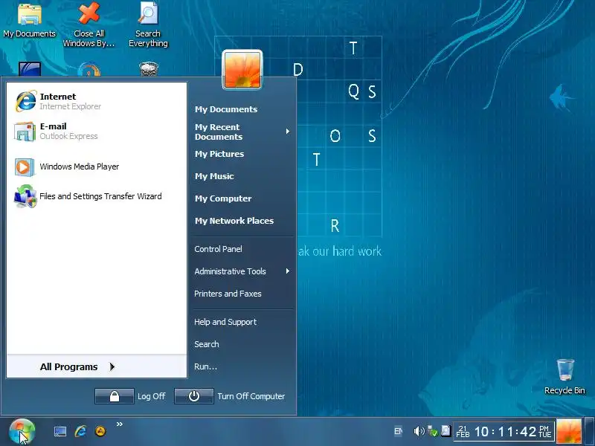Select Close All Windows desktop shortcut
595x446 pixels.
[x=89, y=25]
